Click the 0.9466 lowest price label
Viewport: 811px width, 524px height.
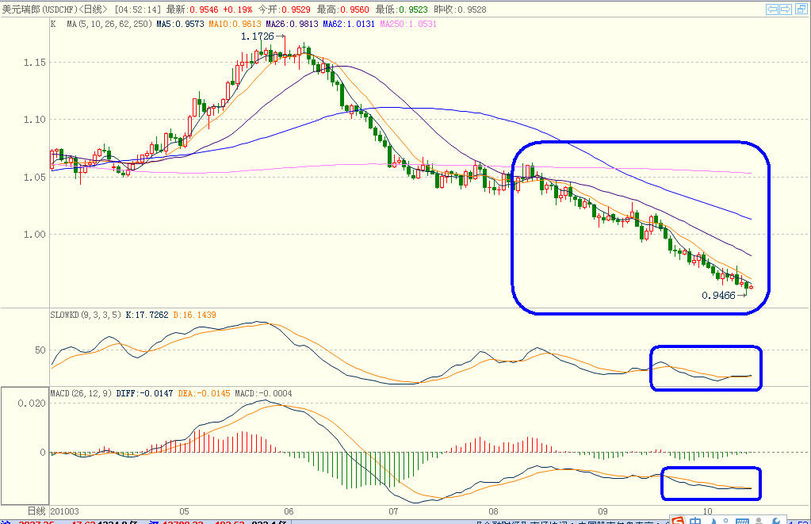pos(718,296)
